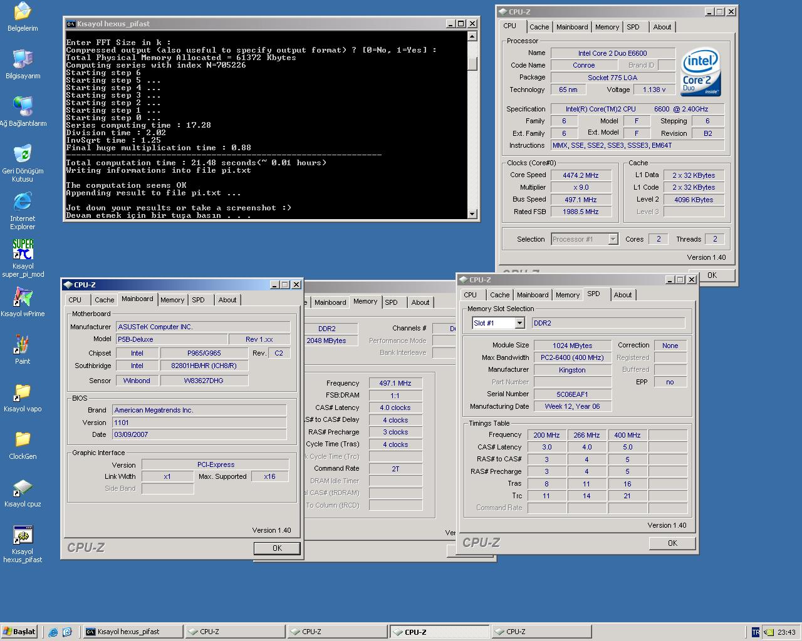Switch to About tab in Mainboard window
The image size is (802, 641).
tap(227, 300)
